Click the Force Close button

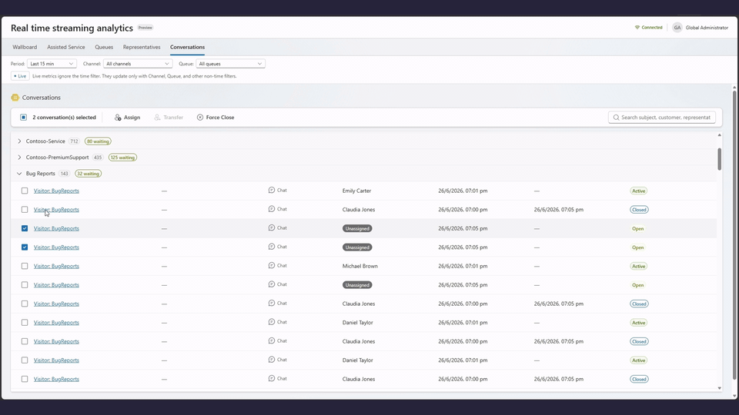click(x=216, y=117)
